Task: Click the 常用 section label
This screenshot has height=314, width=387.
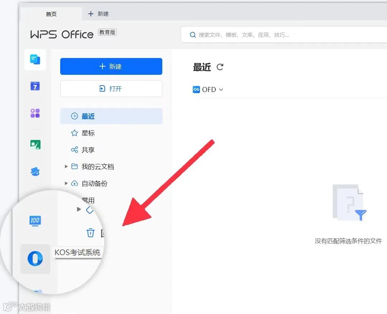Action: pos(88,200)
